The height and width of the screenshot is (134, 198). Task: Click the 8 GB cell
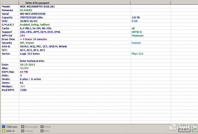[134, 21]
